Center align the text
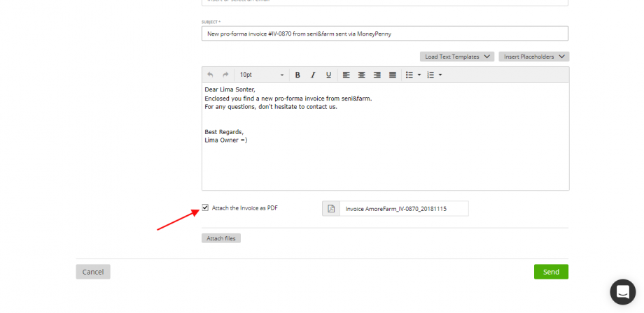 (361, 75)
